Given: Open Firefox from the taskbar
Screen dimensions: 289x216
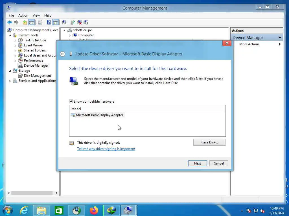Looking at the screenshot, I should [94, 210].
